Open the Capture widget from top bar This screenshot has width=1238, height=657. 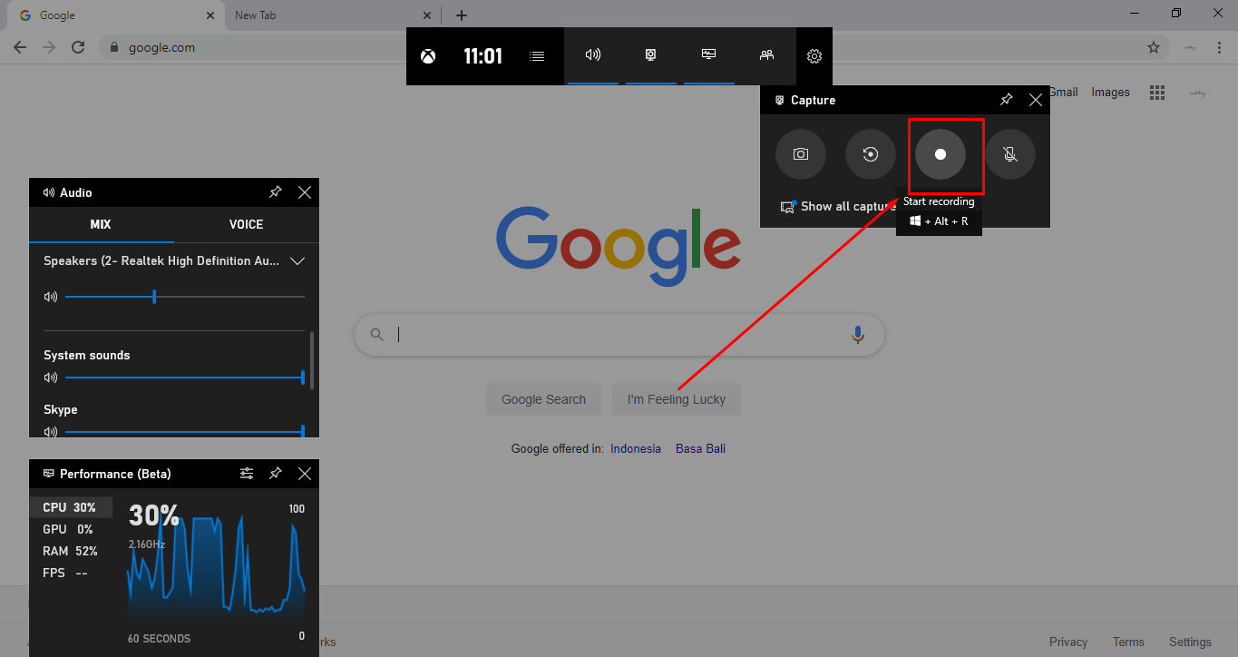coord(650,55)
